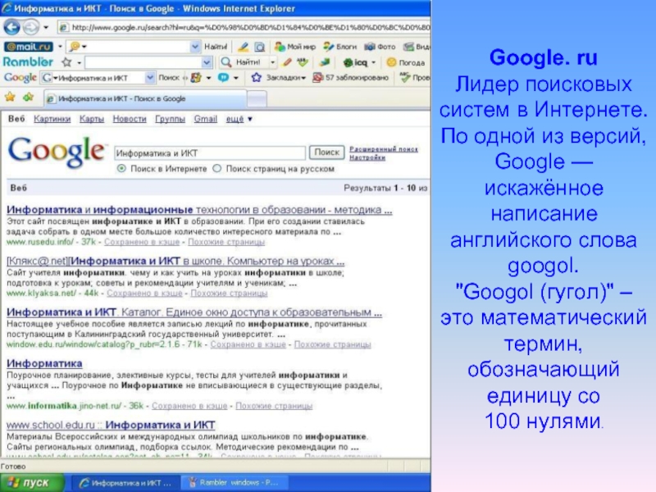Click Поиск on the Google toolbar
The width and height of the screenshot is (656, 492).
pyautogui.click(x=169, y=77)
